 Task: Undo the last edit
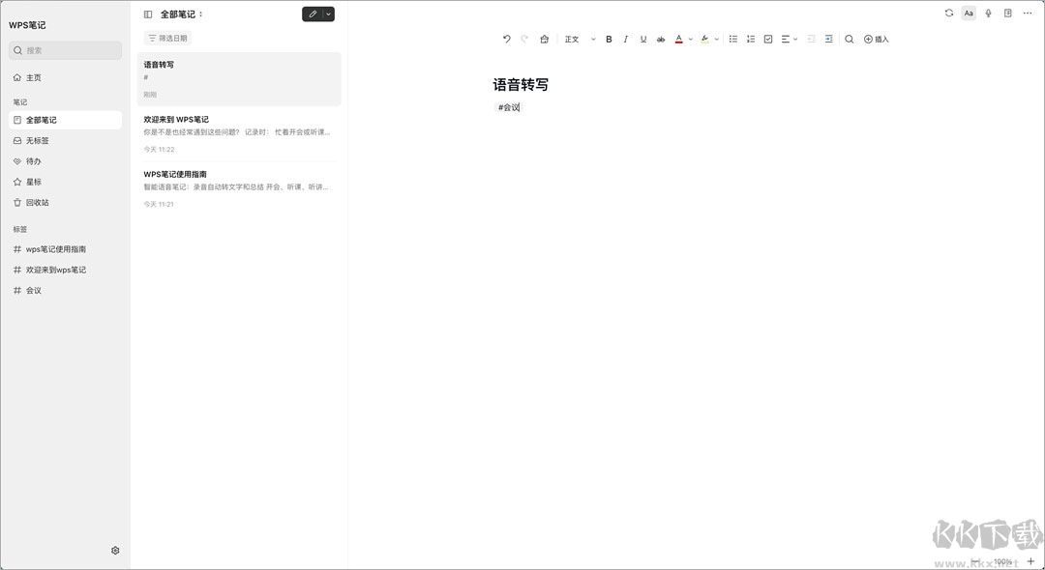506,39
